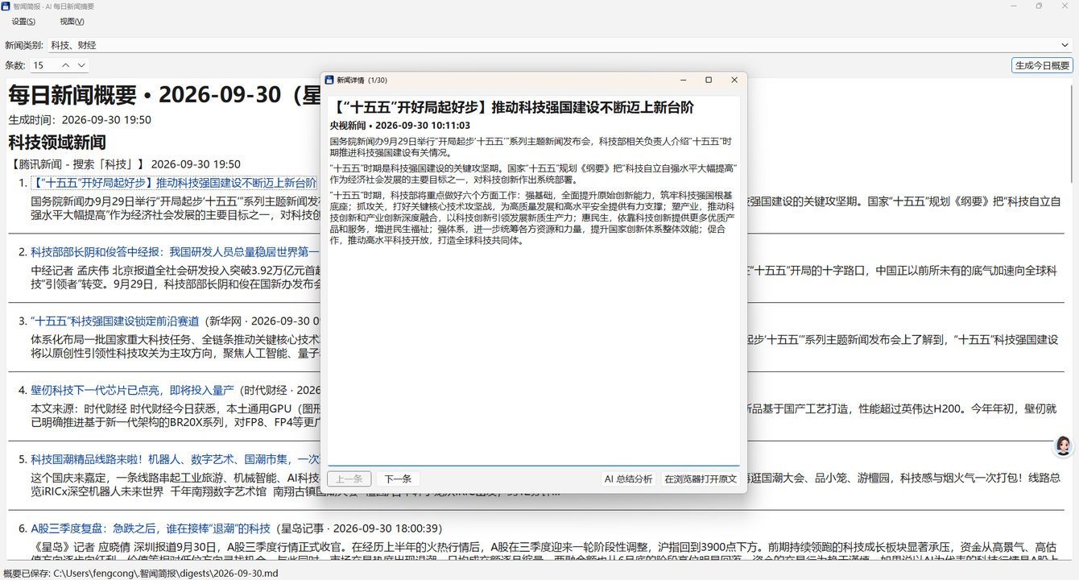Run AI 总结分析 on this article

(628, 478)
